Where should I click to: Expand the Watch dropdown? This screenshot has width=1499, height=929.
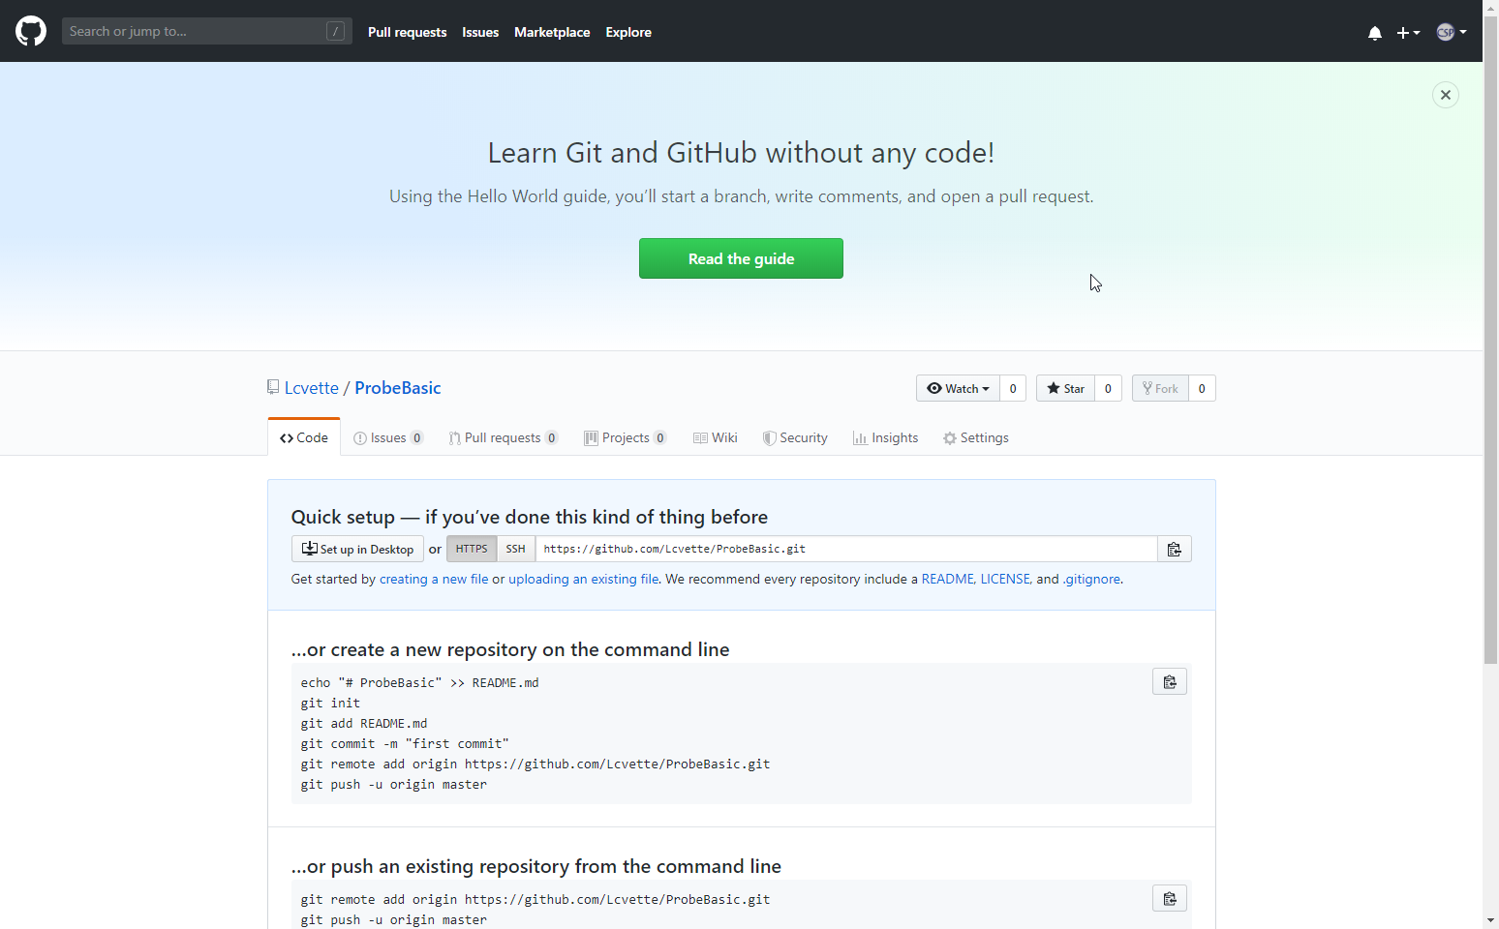958,388
